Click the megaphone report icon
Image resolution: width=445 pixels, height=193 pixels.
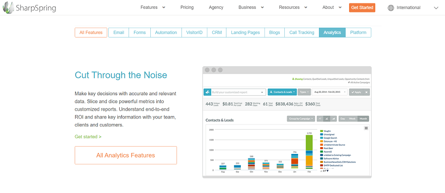[x=207, y=92]
